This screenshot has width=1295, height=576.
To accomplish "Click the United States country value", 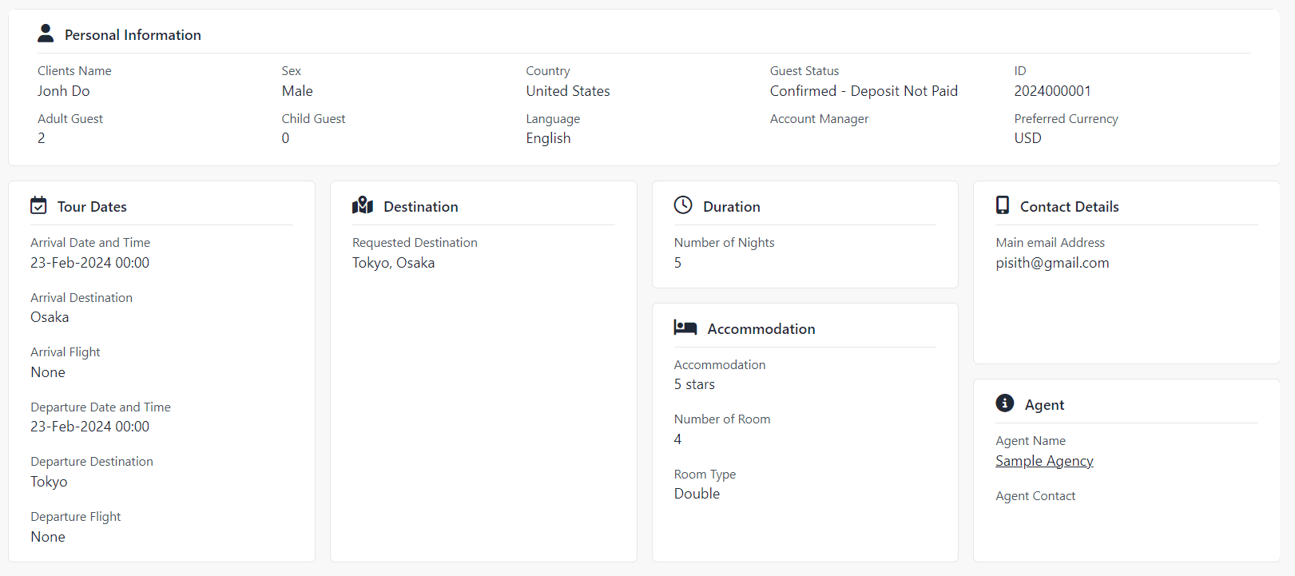I will click(567, 91).
